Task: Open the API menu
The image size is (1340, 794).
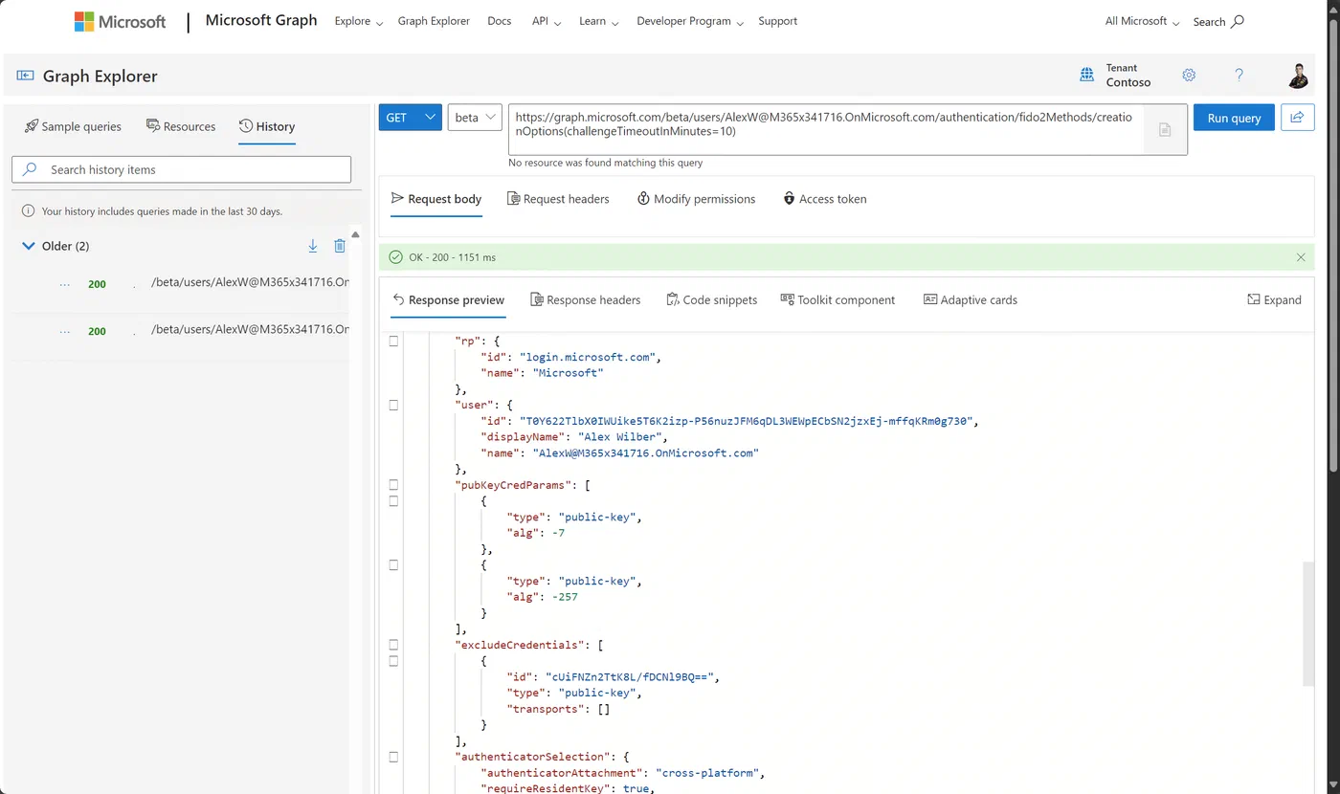Action: click(x=547, y=21)
